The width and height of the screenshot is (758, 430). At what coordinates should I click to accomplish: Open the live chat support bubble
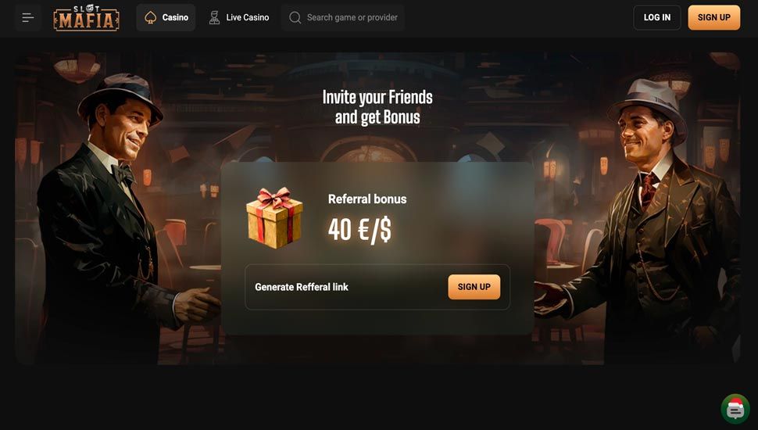(735, 409)
